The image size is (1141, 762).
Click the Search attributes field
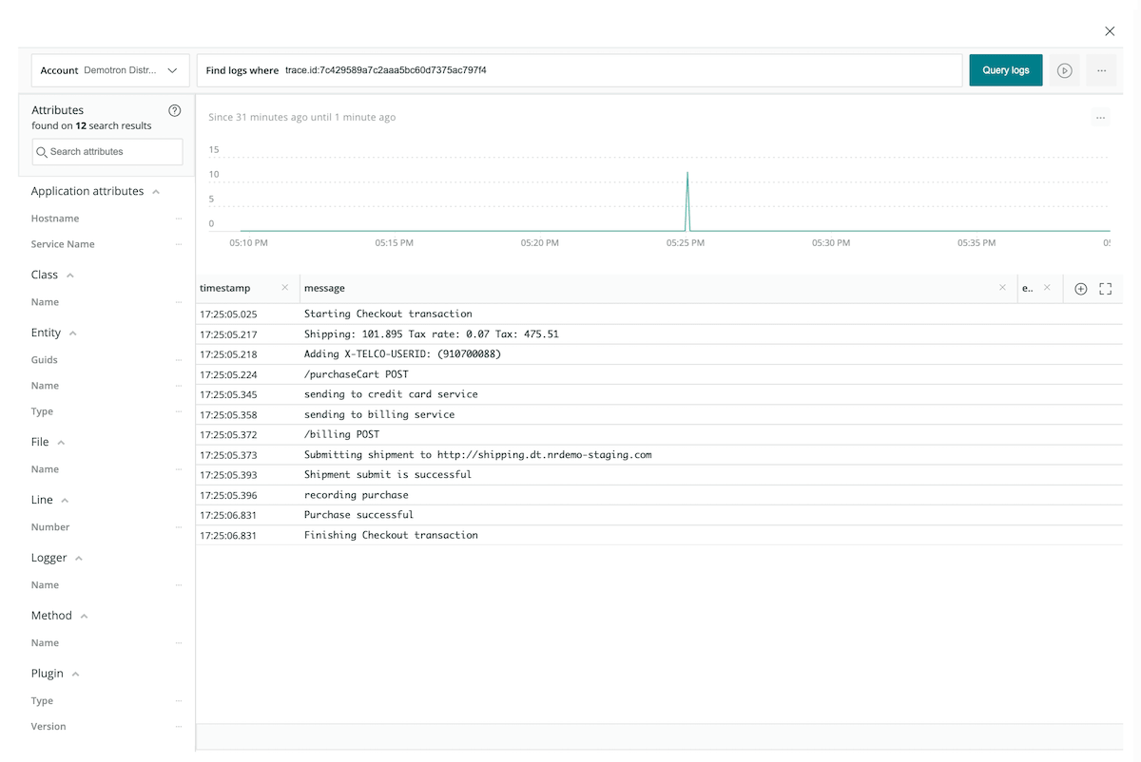pyautogui.click(x=107, y=152)
